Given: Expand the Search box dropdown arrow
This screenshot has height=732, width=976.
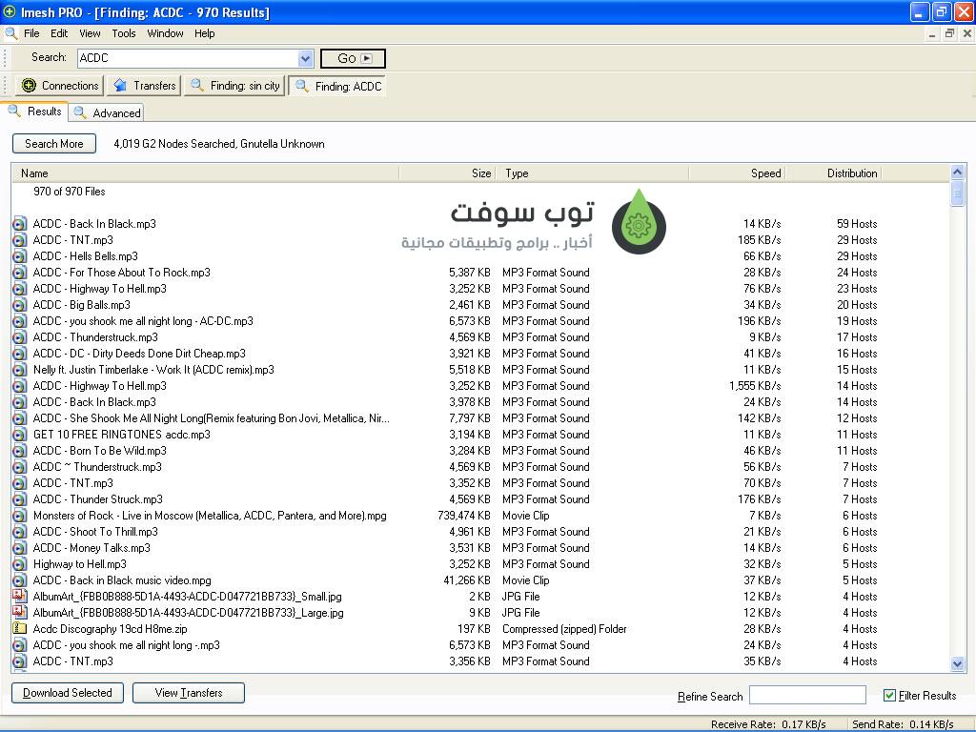Looking at the screenshot, I should [305, 58].
